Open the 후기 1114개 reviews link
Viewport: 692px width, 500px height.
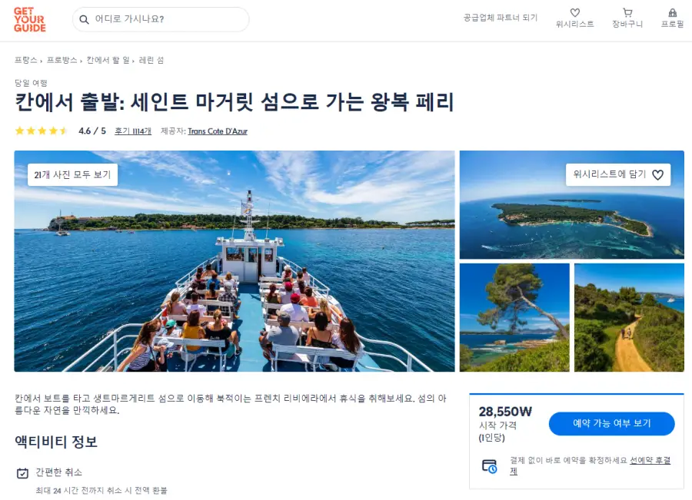click(133, 131)
